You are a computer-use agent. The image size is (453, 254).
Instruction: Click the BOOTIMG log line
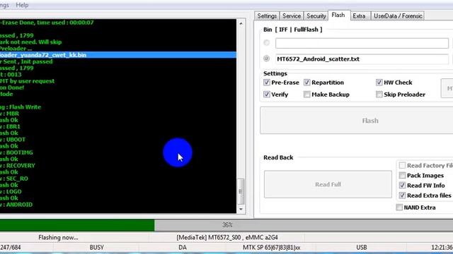point(16,152)
